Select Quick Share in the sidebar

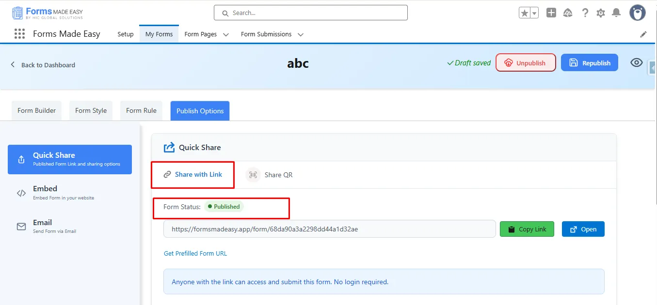point(70,159)
